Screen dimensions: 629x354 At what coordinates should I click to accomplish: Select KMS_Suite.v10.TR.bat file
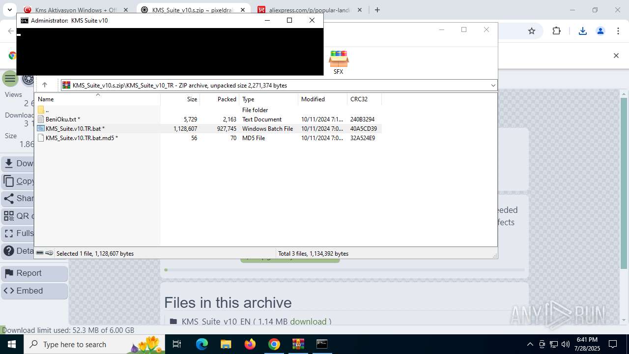[208, 129]
